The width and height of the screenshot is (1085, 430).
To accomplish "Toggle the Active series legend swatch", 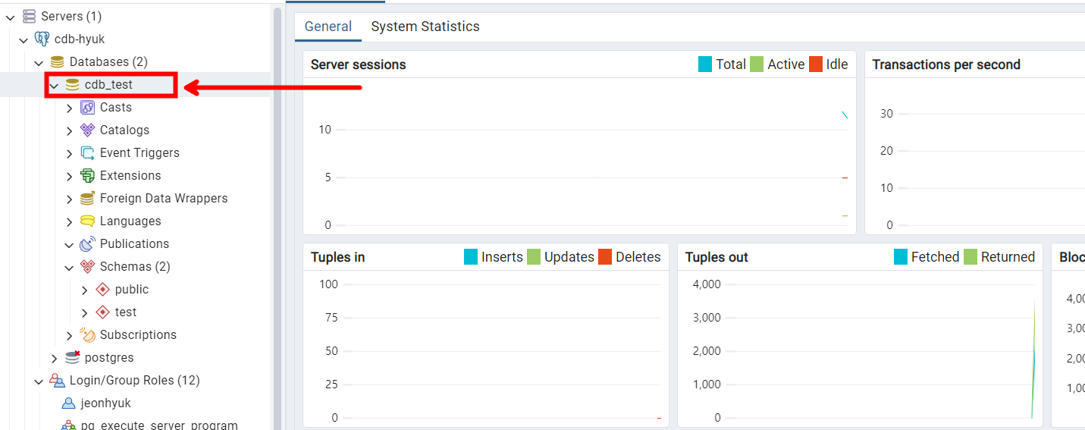I will coord(757,64).
